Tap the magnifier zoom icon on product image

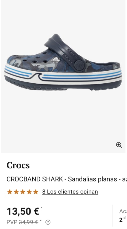119,145
